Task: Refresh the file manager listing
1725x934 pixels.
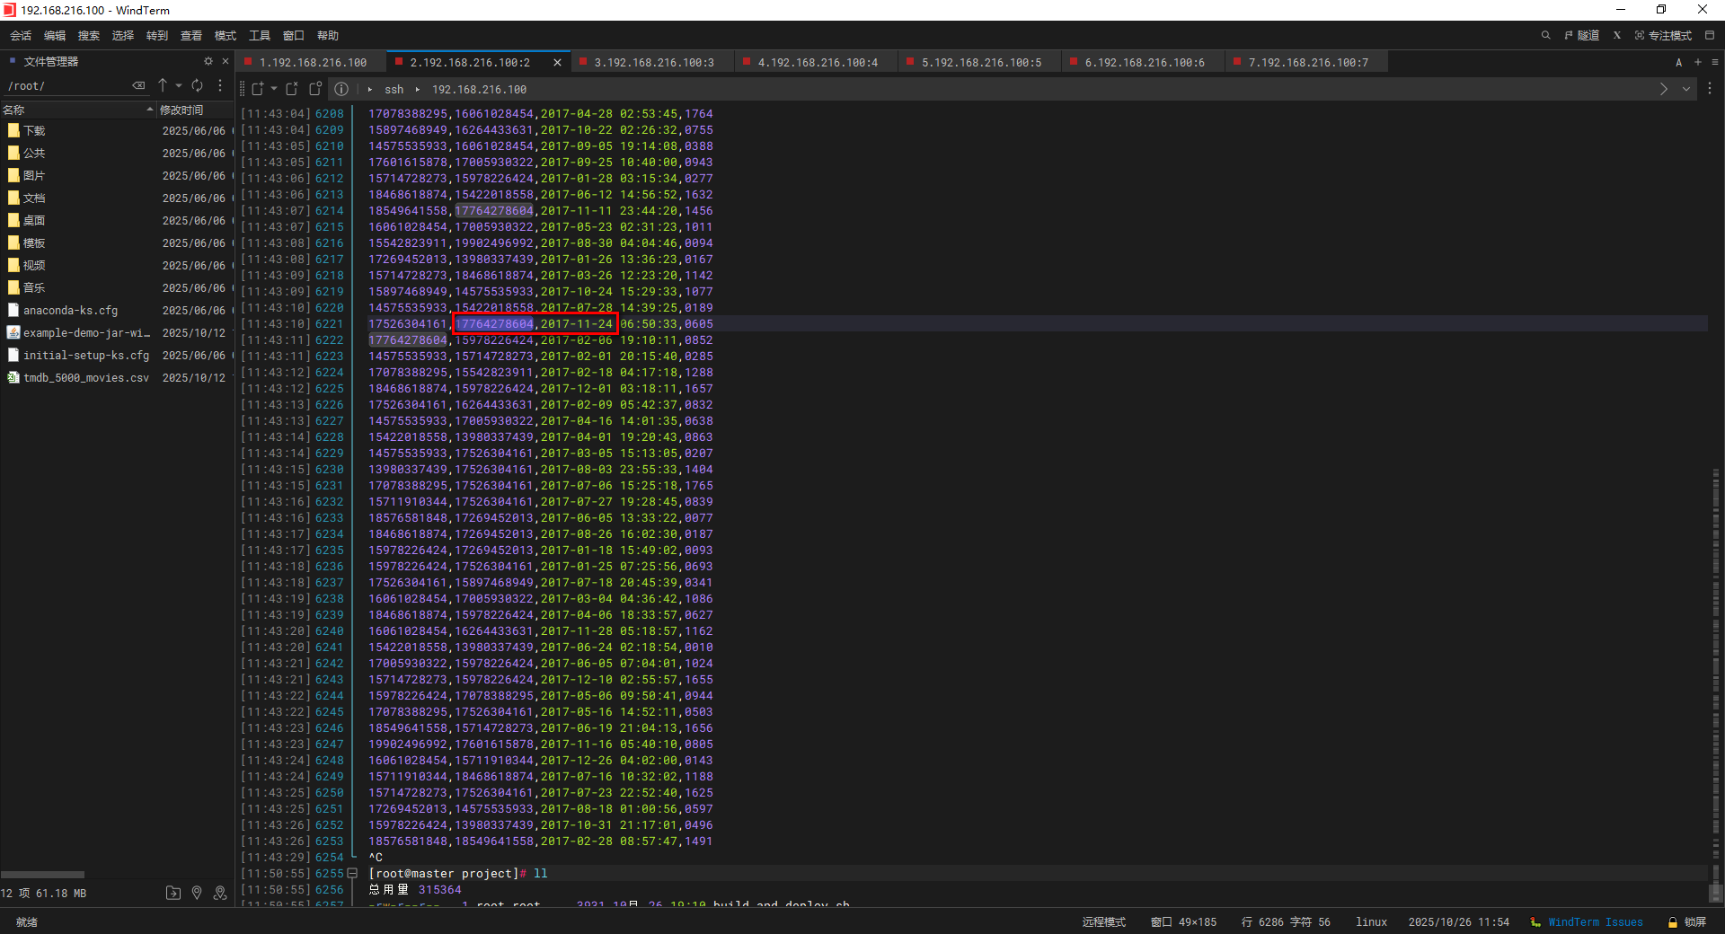Action: tap(197, 85)
